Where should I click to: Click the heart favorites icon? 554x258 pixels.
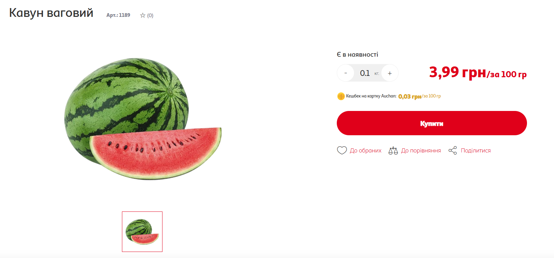tap(342, 150)
